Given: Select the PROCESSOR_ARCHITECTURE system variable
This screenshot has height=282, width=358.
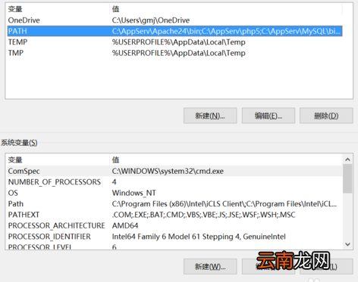Looking at the screenshot, I should click(x=174, y=225).
